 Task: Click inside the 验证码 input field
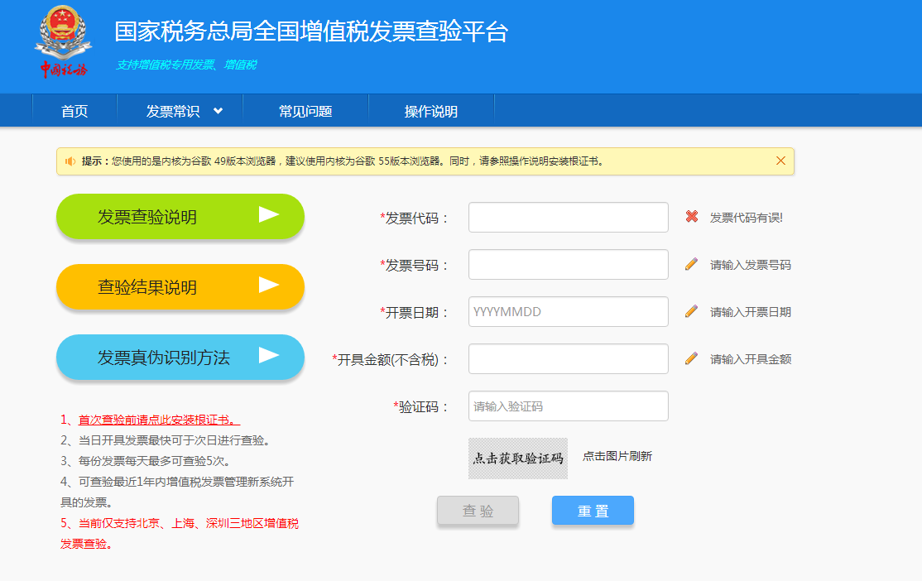[568, 406]
